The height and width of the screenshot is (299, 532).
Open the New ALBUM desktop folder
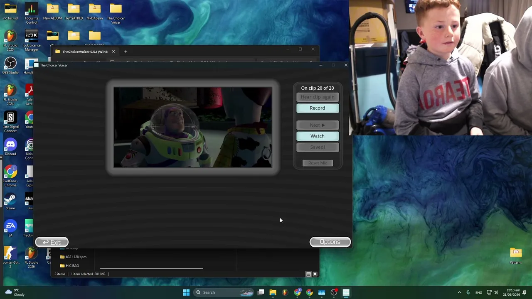click(x=52, y=12)
